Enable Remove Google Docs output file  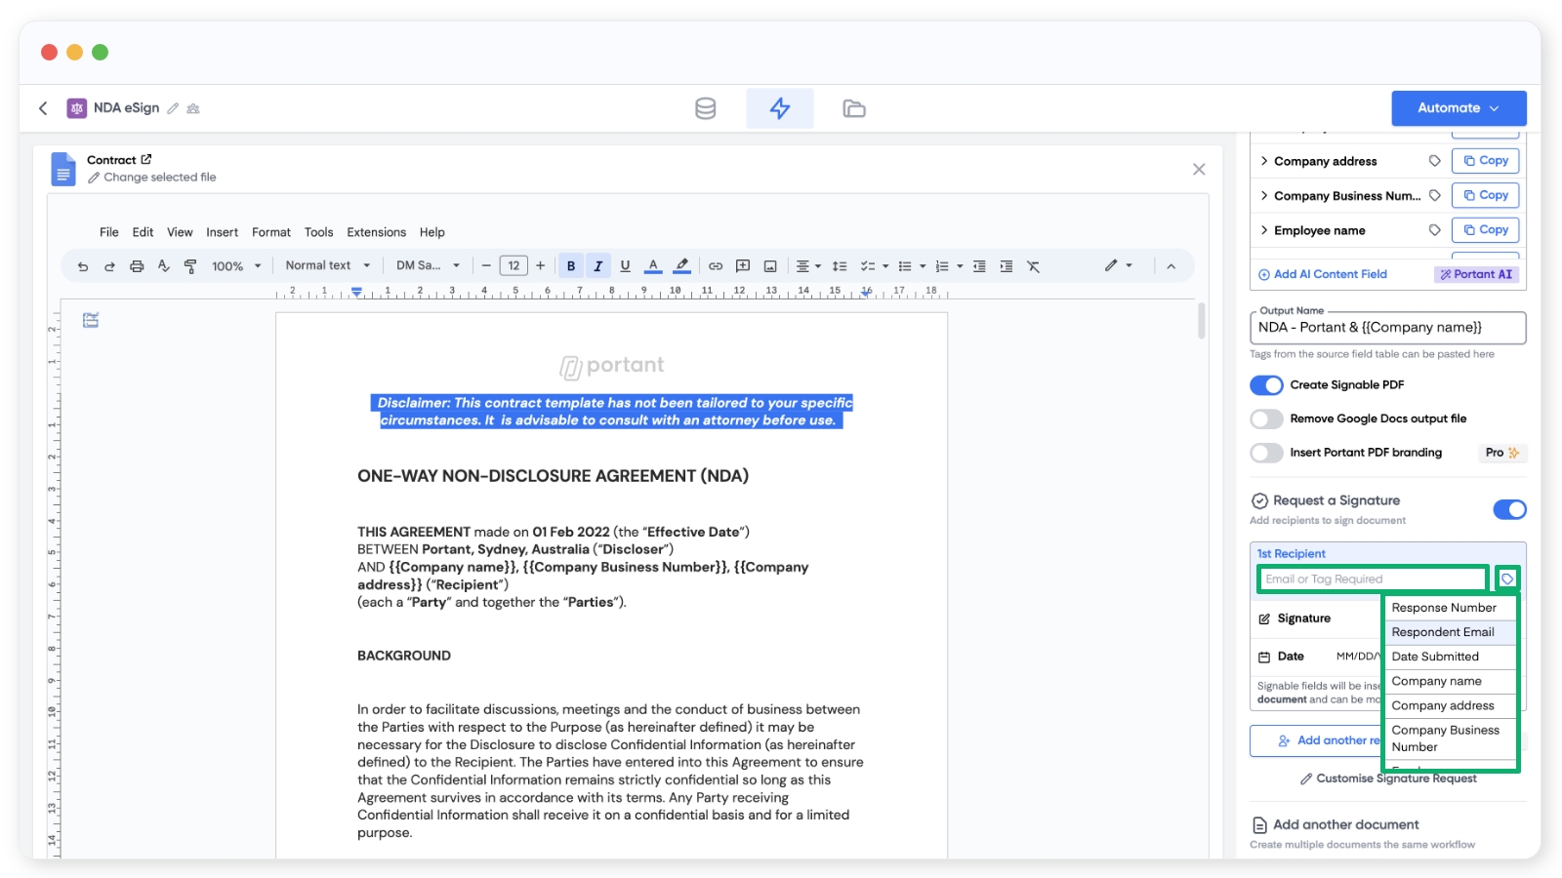click(x=1266, y=419)
